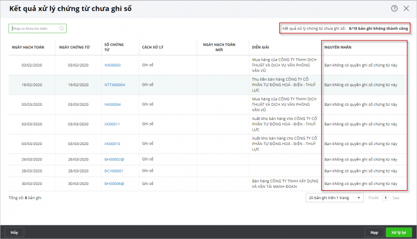The image size is (417, 239).
Task: Open voucher link BH00002@
Action: 114,159
